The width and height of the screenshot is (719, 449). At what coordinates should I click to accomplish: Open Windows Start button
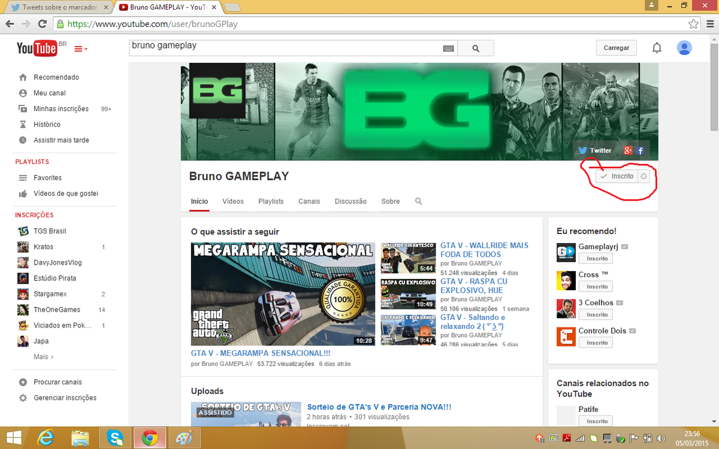click(x=14, y=438)
